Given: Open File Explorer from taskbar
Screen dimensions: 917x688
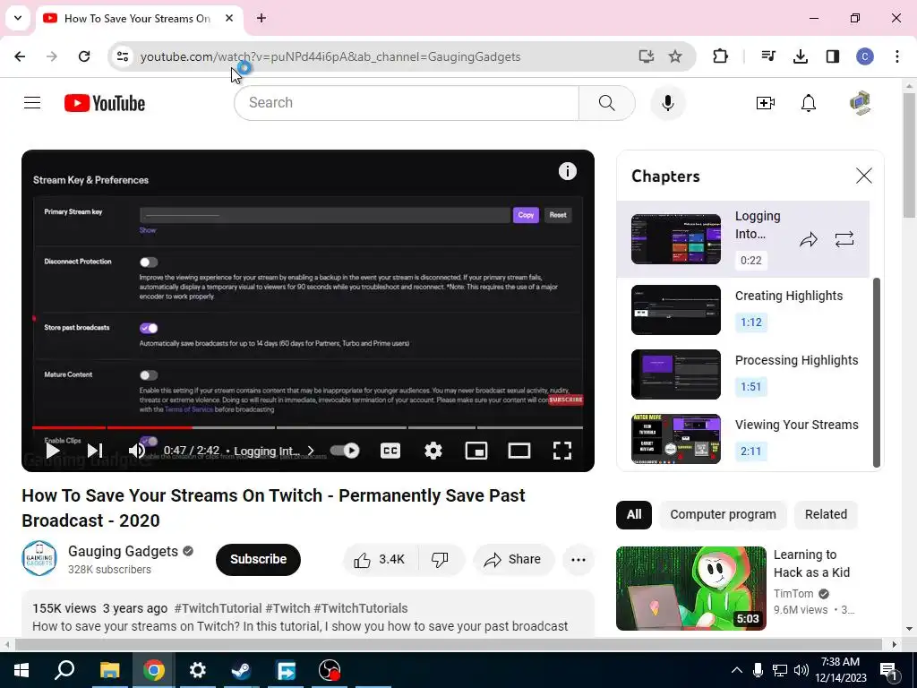Looking at the screenshot, I should (109, 670).
